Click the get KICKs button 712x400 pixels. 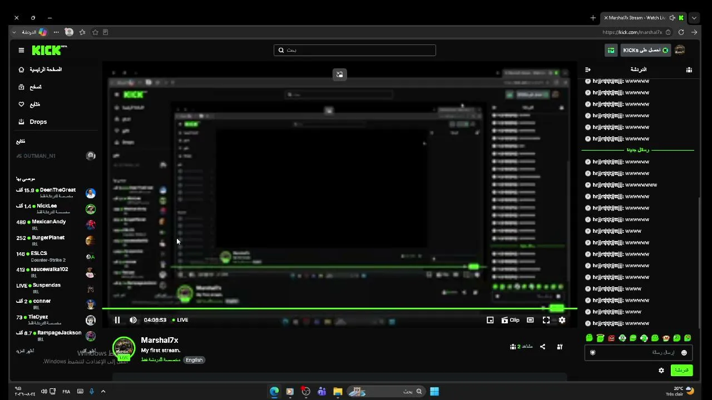[645, 50]
